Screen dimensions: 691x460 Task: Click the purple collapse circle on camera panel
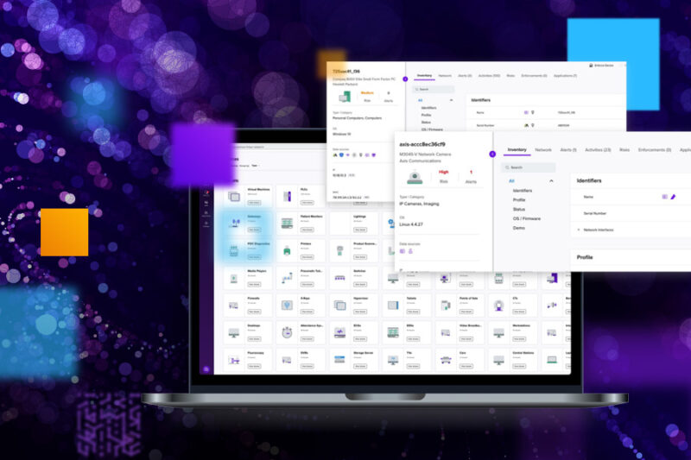click(492, 154)
